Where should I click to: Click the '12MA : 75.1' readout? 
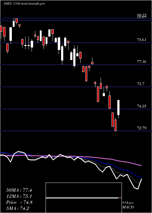point(19,196)
